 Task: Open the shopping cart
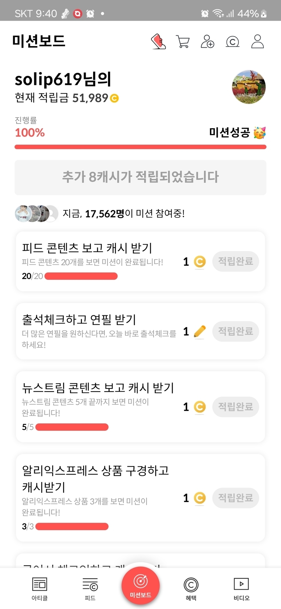(183, 42)
